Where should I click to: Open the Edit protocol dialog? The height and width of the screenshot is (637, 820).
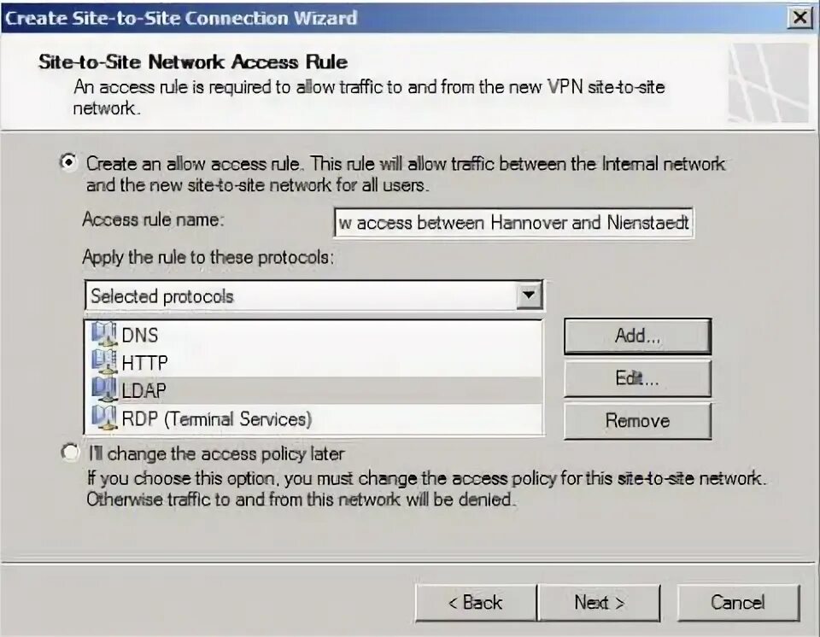click(x=637, y=378)
